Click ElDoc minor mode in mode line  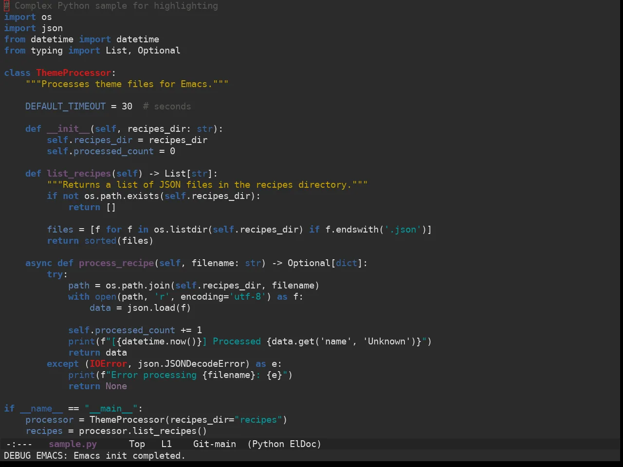303,444
